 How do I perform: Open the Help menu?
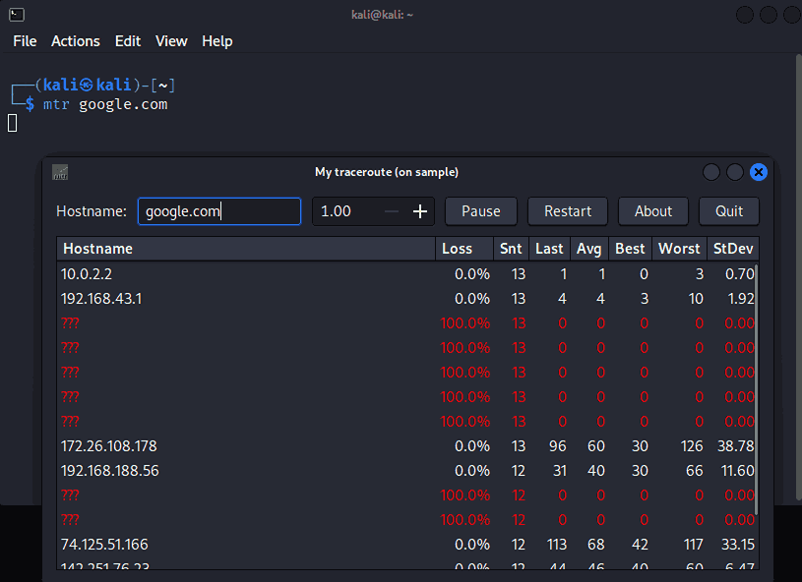pyautogui.click(x=217, y=41)
